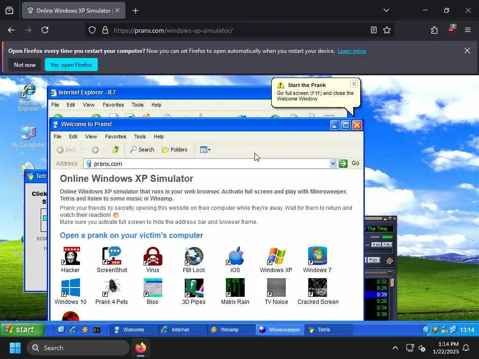Open Tools menu in Welcome window

point(140,136)
